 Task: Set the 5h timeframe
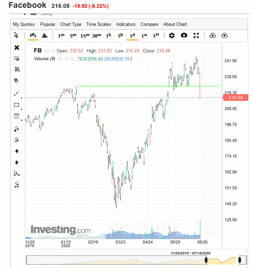pyautogui.click(x=120, y=36)
